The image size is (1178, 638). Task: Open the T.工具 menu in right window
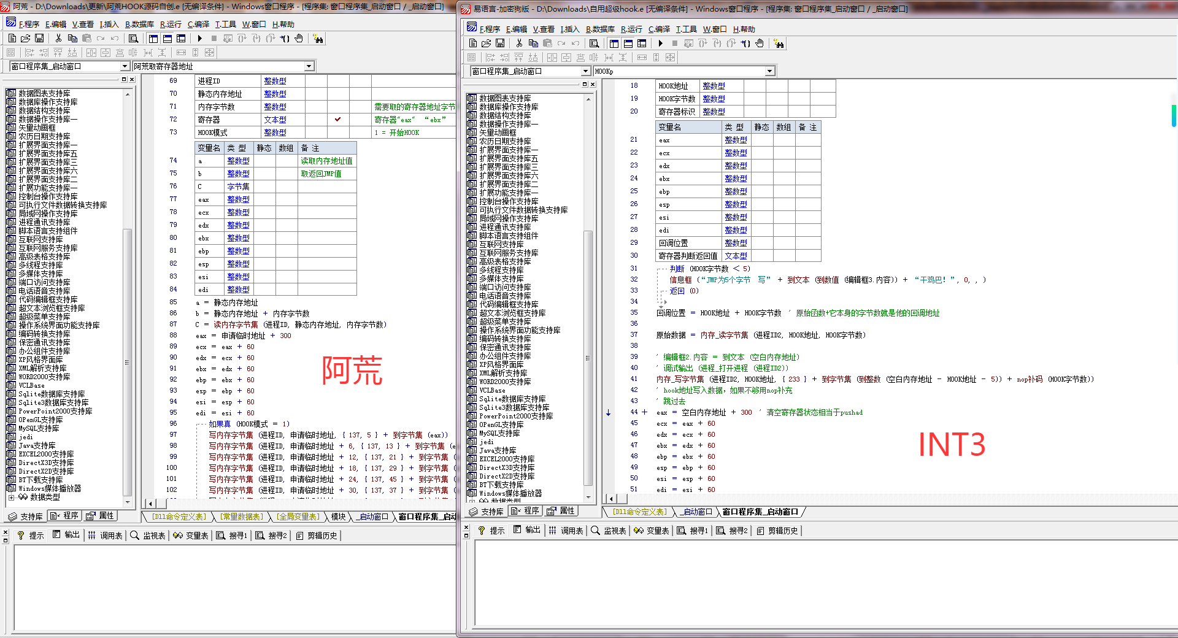point(686,29)
